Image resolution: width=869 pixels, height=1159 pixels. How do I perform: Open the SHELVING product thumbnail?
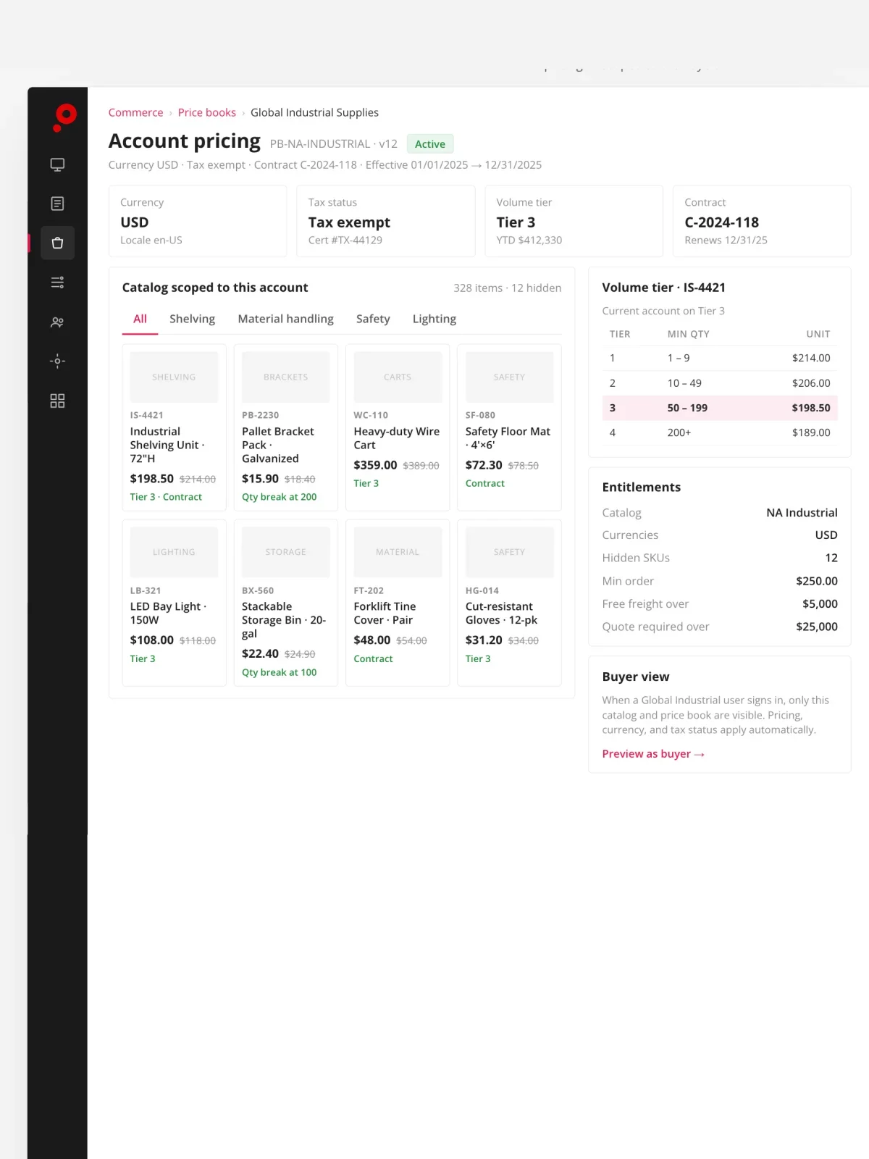(x=174, y=377)
